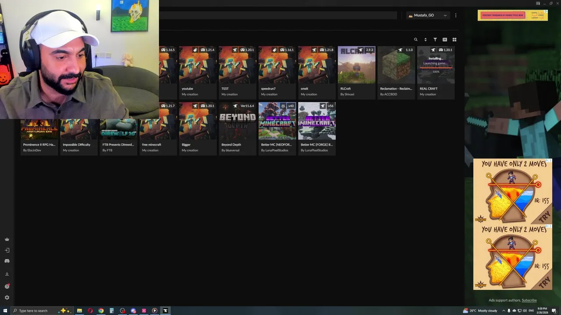Select the 'youtube' modpack thumbnail
Image resolution: width=561 pixels, height=315 pixels.
tap(198, 65)
